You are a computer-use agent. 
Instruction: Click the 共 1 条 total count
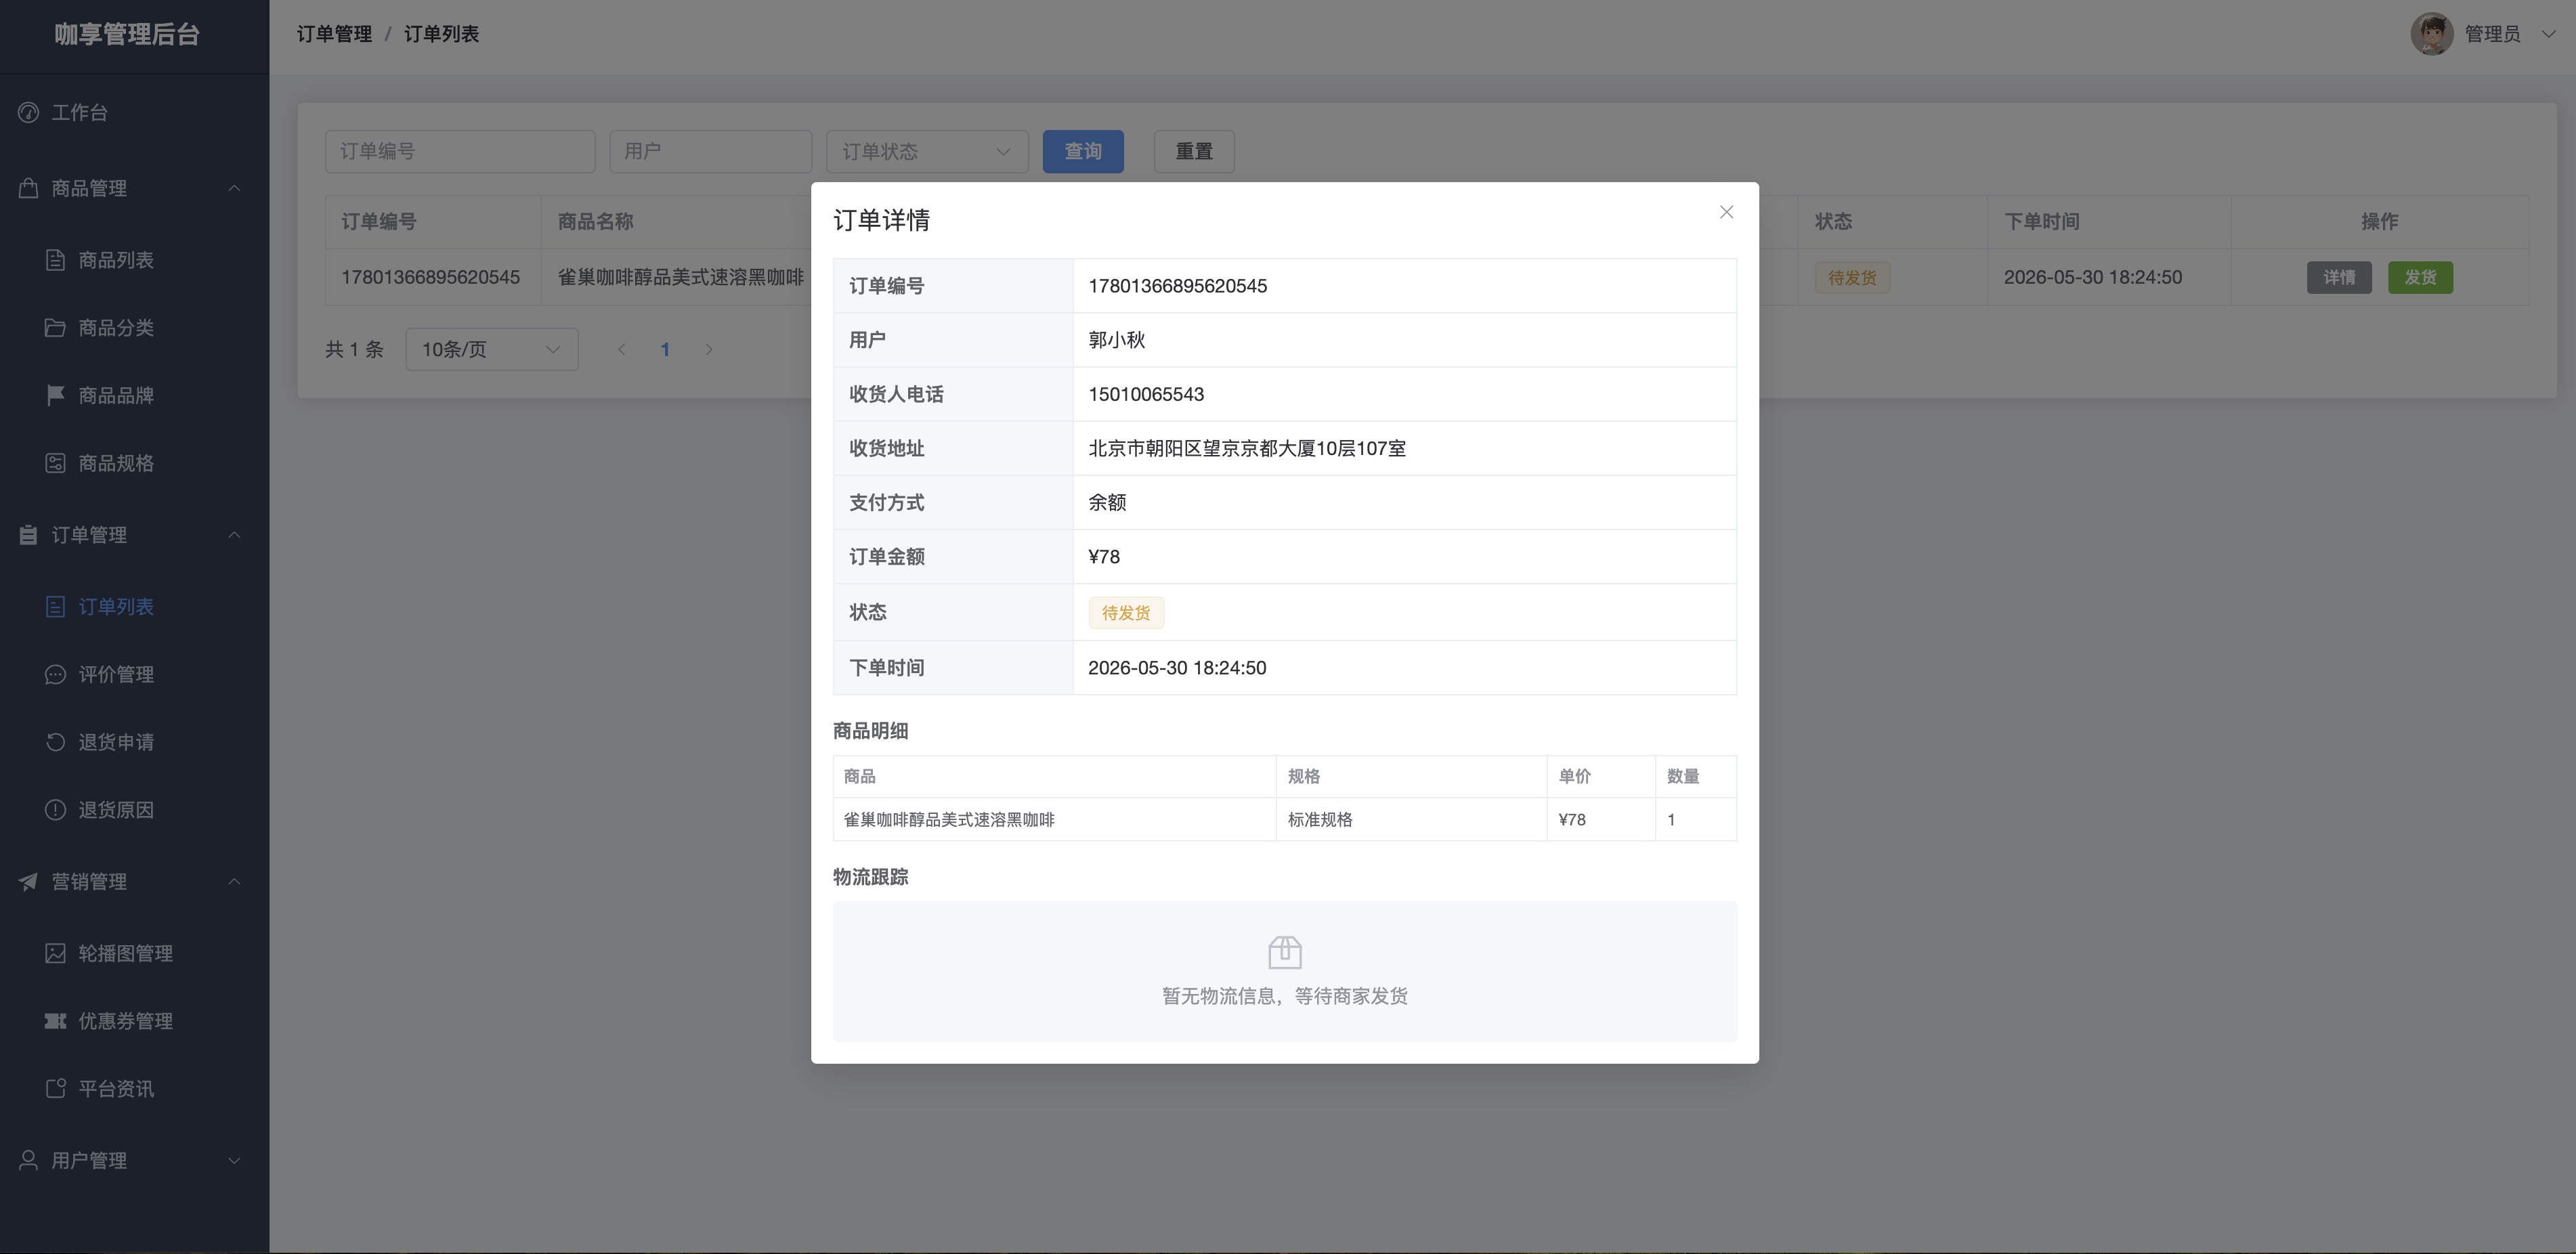354,349
